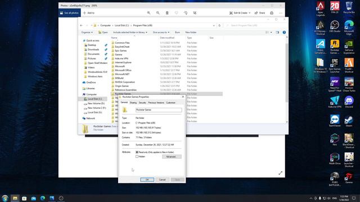Open Microsoft Edge desktop shortcut
The image size is (360, 202).
pyautogui.click(x=349, y=27)
